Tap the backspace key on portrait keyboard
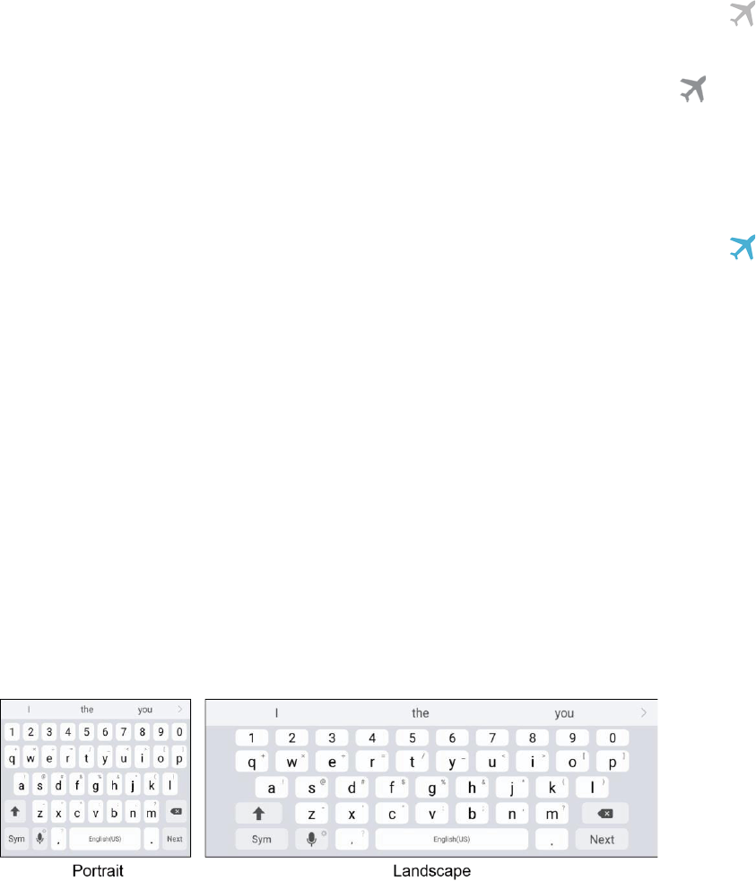Image resolution: width=756 pixels, height=881 pixels. click(176, 811)
